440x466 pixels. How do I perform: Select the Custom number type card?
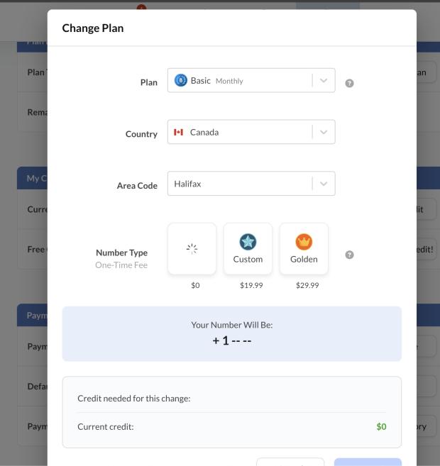pos(248,249)
